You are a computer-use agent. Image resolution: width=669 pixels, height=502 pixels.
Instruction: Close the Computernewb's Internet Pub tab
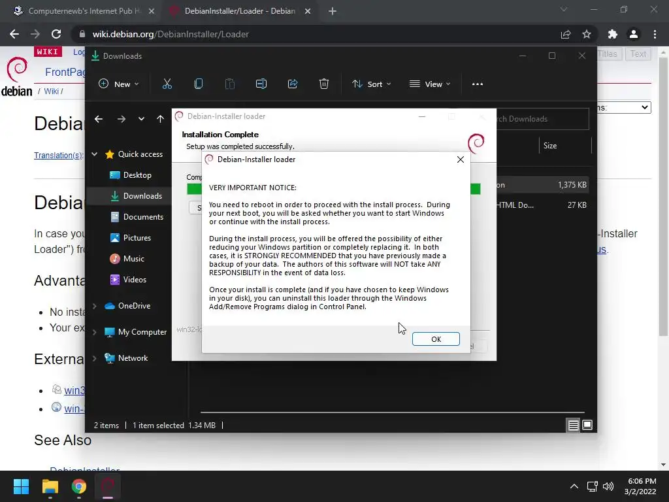click(152, 11)
